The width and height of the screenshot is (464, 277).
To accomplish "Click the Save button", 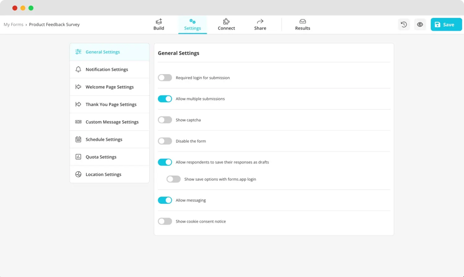I will point(446,24).
